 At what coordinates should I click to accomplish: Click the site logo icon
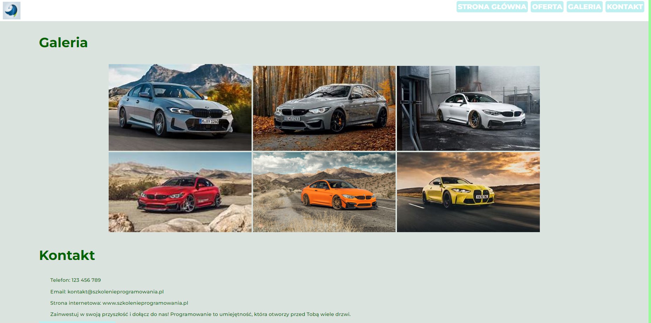tap(12, 11)
